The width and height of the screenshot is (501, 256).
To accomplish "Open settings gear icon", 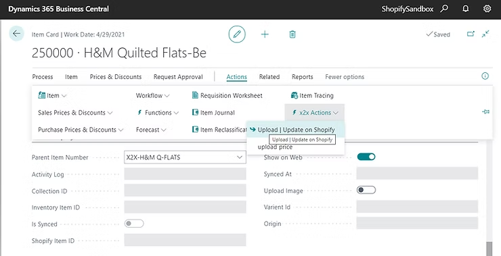I will (x=487, y=9).
